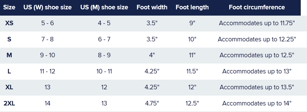Click the Size column header

coord(9,7)
